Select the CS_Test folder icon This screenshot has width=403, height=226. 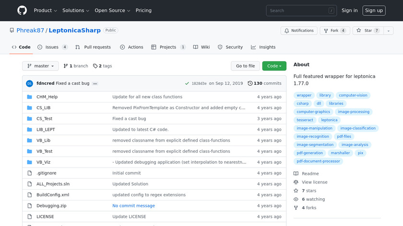point(30,119)
